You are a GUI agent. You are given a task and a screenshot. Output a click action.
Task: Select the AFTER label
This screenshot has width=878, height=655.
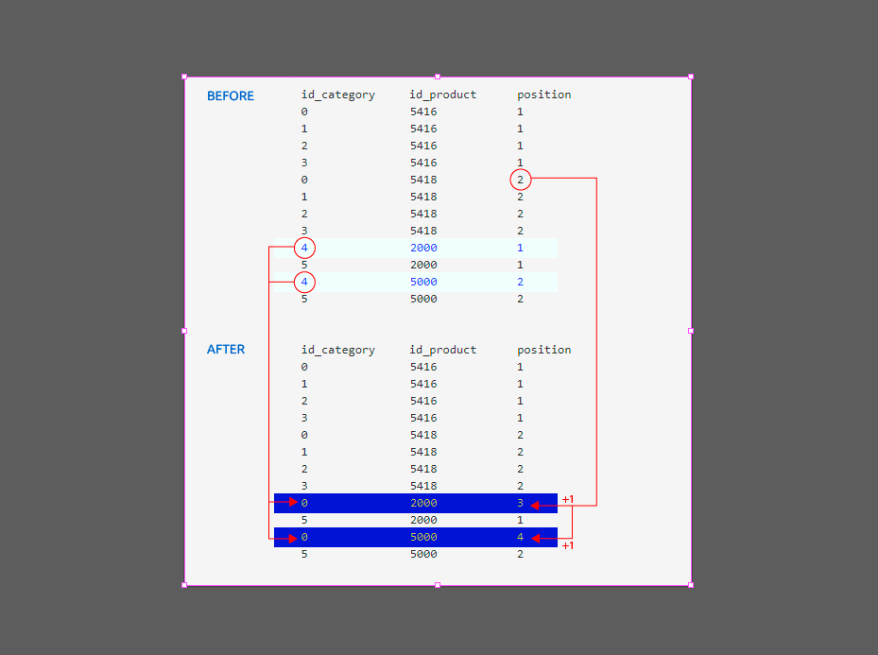(x=226, y=349)
